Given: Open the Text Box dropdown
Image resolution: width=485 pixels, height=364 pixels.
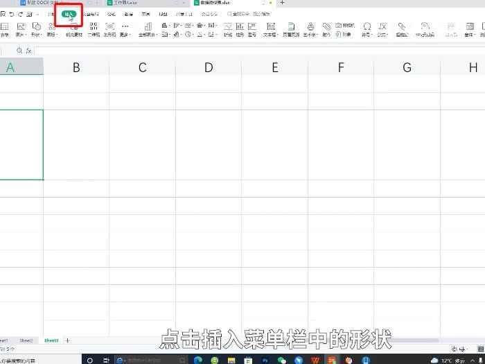Looking at the screenshot, I should click(271, 29).
